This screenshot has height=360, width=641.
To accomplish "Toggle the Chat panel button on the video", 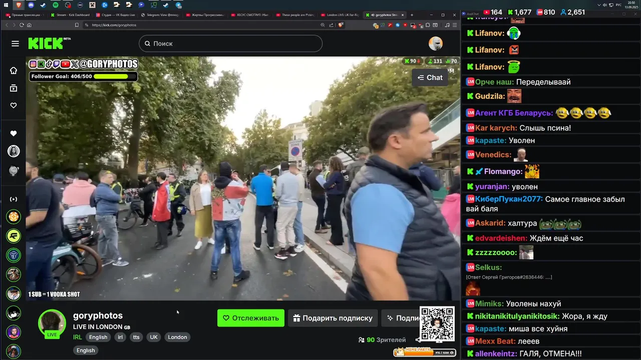I will (x=430, y=77).
